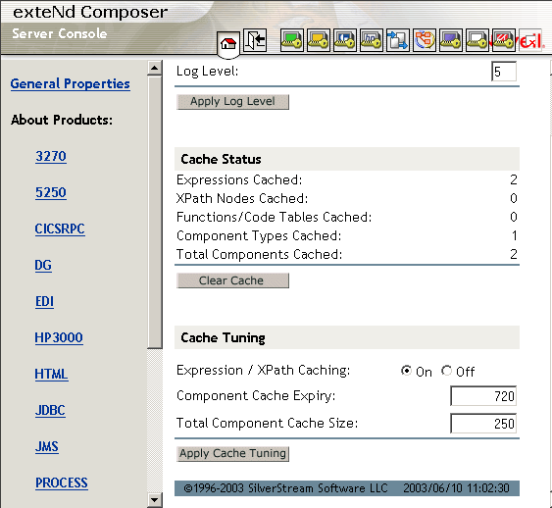Click the 'Expressions Cached:' label
This screenshot has height=508, width=552.
[x=239, y=179]
